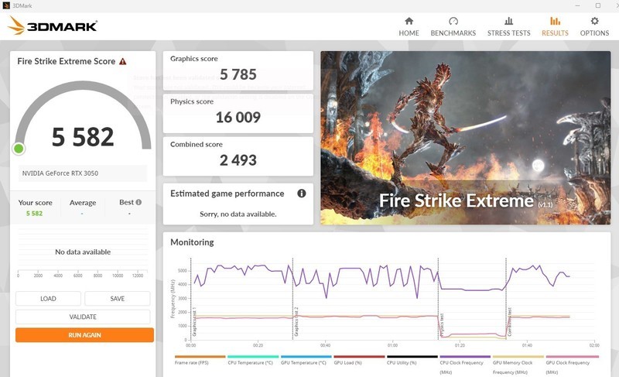Image resolution: width=619 pixels, height=377 pixels.
Task: Open the STRESS TESTS page
Action: click(508, 26)
